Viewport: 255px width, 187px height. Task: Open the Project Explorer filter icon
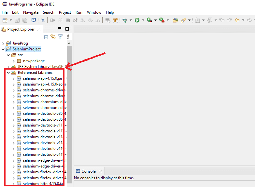[60, 37]
